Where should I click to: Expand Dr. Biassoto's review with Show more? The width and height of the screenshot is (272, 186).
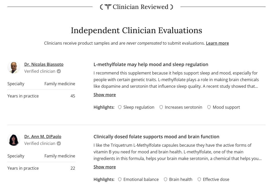(105, 95)
